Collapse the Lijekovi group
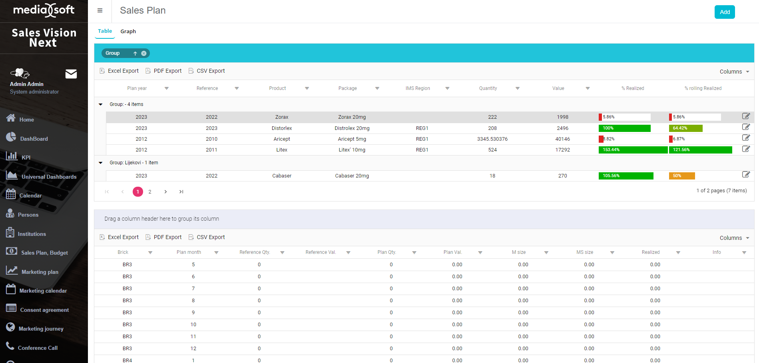This screenshot has width=759, height=363. [101, 163]
